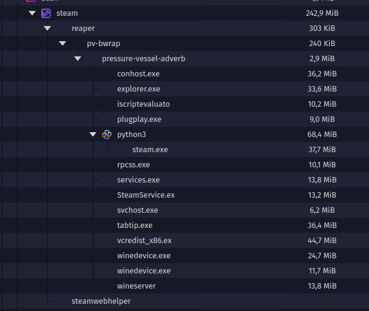Collapse the reaper process node

[47, 28]
